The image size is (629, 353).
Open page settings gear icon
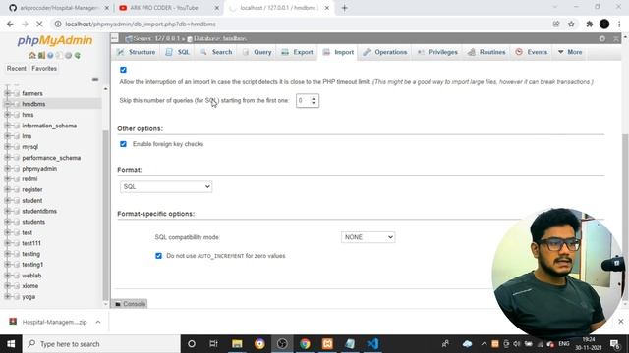click(x=602, y=39)
